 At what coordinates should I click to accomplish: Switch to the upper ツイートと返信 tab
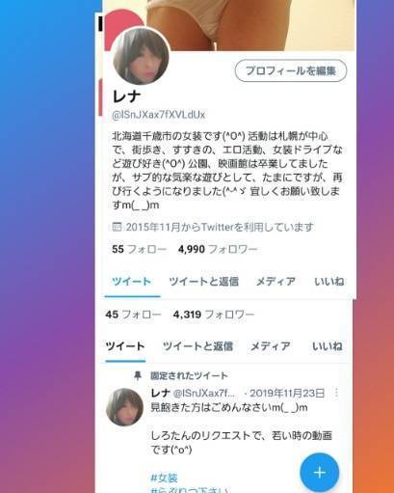pyautogui.click(x=204, y=282)
